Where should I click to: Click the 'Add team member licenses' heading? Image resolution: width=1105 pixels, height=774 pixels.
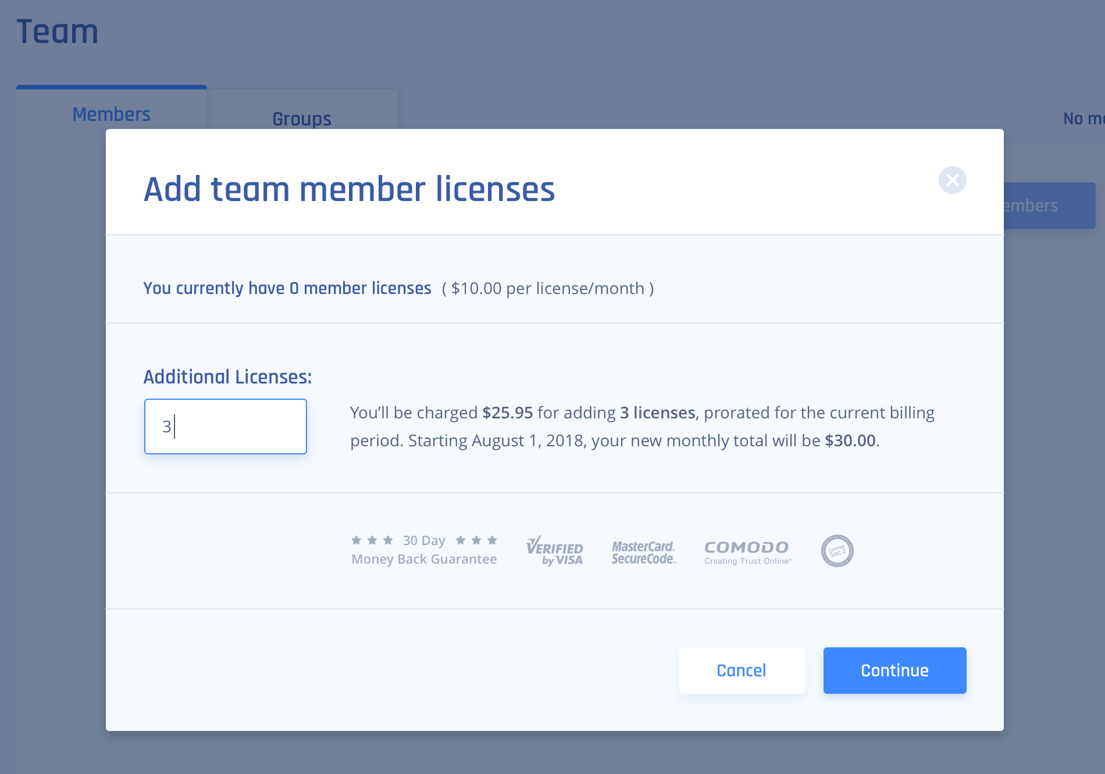[349, 189]
